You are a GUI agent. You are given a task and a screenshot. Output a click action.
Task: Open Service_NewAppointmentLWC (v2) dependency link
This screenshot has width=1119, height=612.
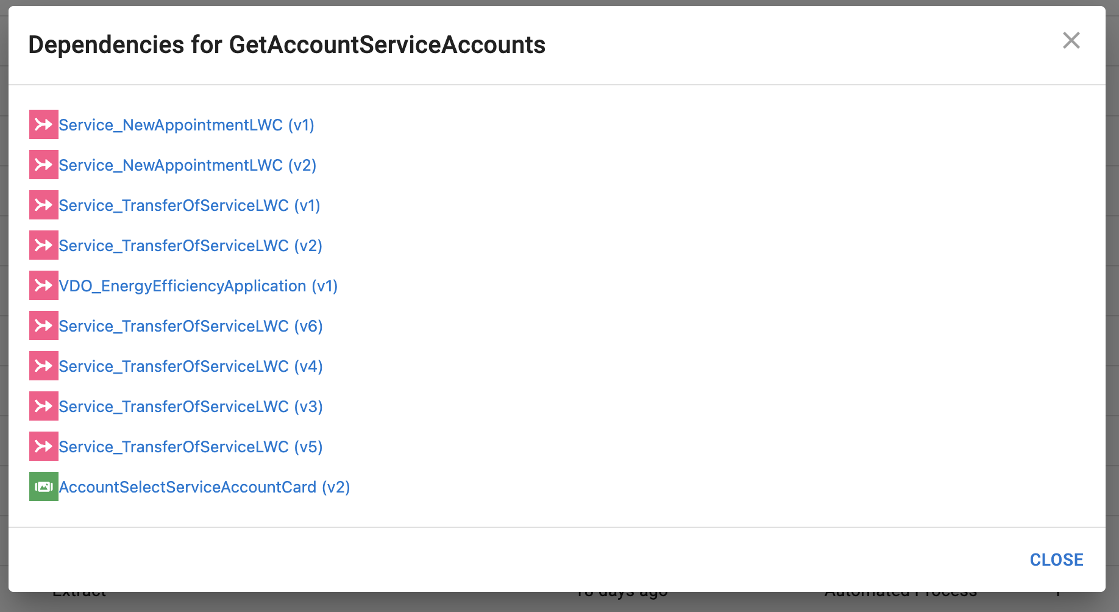tap(188, 165)
